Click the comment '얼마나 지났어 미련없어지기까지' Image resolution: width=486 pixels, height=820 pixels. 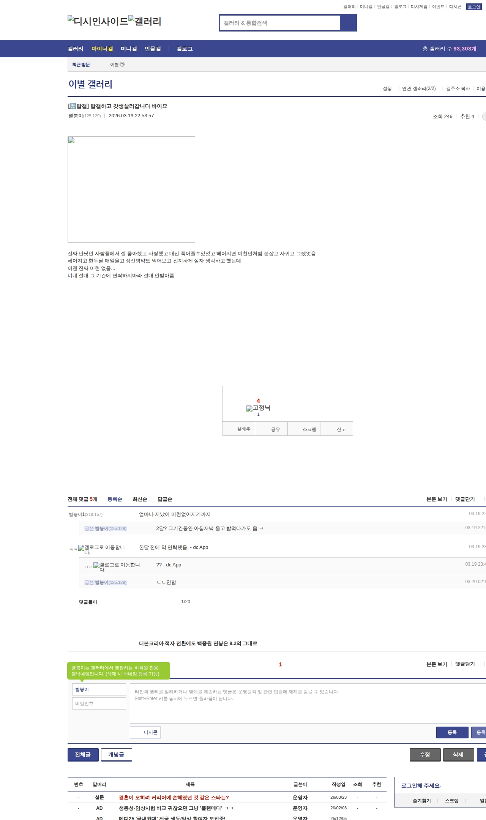[175, 514]
